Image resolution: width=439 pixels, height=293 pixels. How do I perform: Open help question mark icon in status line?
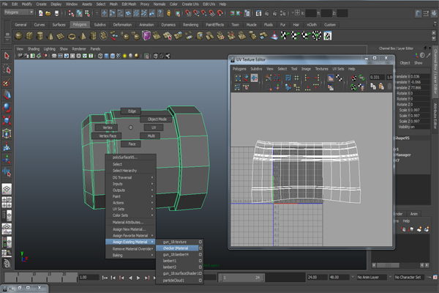tap(160, 13)
